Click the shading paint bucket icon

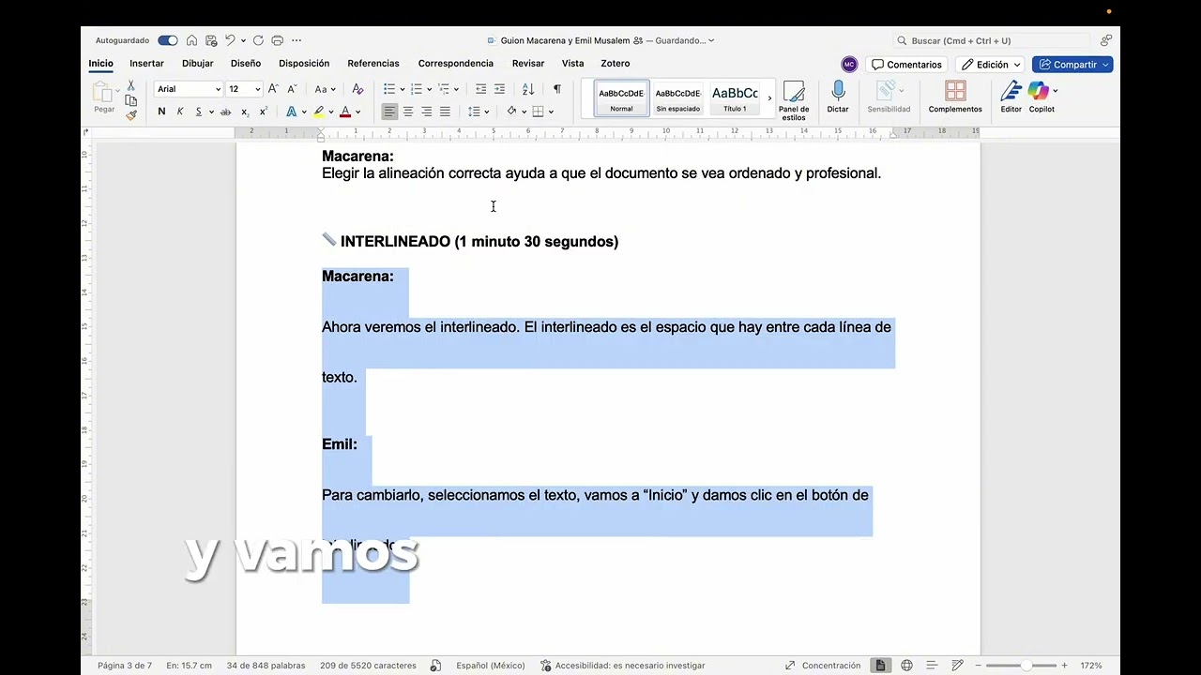click(x=511, y=112)
